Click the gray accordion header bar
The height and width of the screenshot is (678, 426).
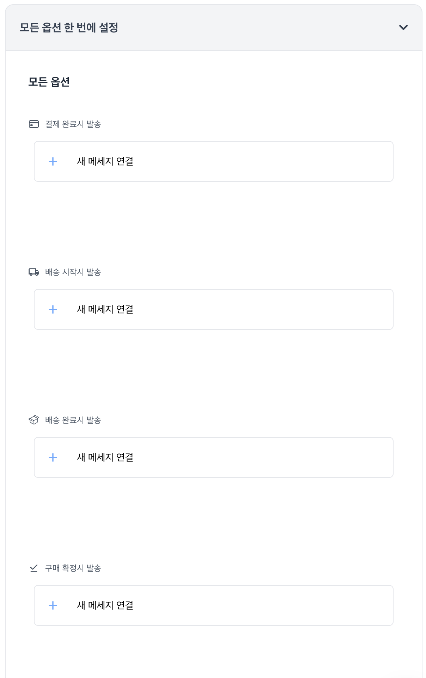pos(247,27)
